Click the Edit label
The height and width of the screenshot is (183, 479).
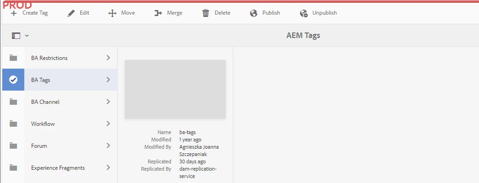pyautogui.click(x=84, y=13)
